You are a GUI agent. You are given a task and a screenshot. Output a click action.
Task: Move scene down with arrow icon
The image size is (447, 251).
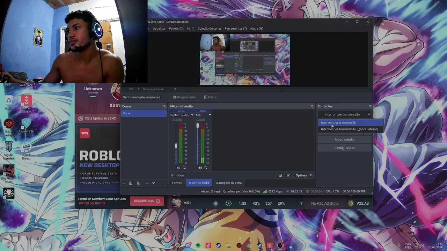[x=153, y=183]
